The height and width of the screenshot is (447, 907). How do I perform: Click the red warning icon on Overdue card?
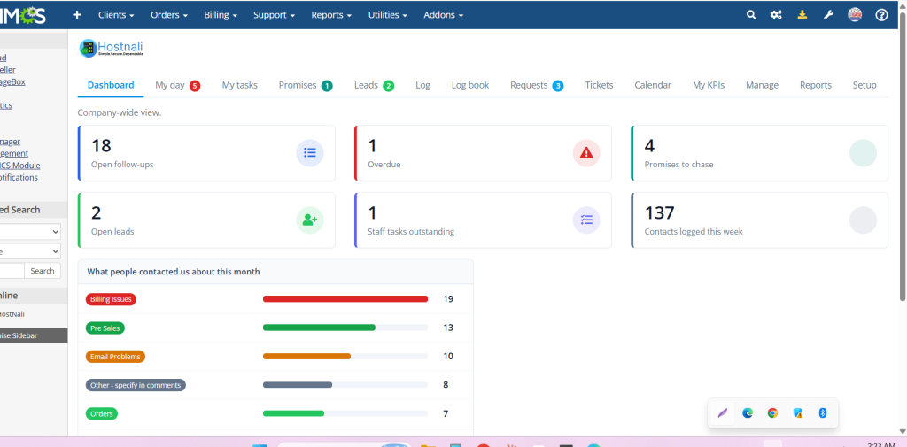586,152
